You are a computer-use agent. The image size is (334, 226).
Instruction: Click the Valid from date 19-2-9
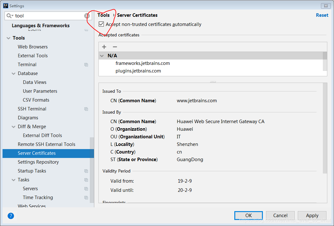pos(185,181)
